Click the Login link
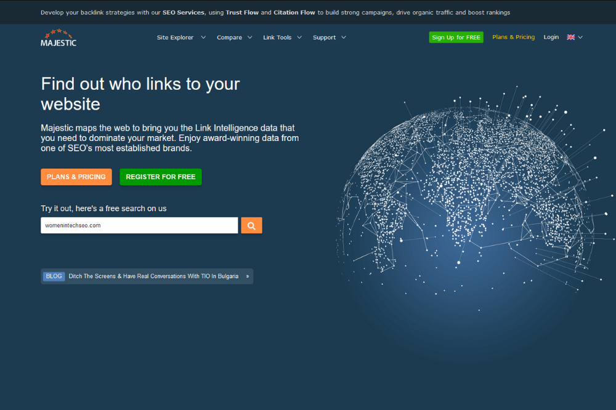This screenshot has height=410, width=616. [551, 37]
